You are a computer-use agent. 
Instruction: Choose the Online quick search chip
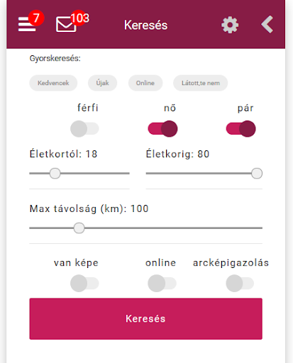coord(145,83)
